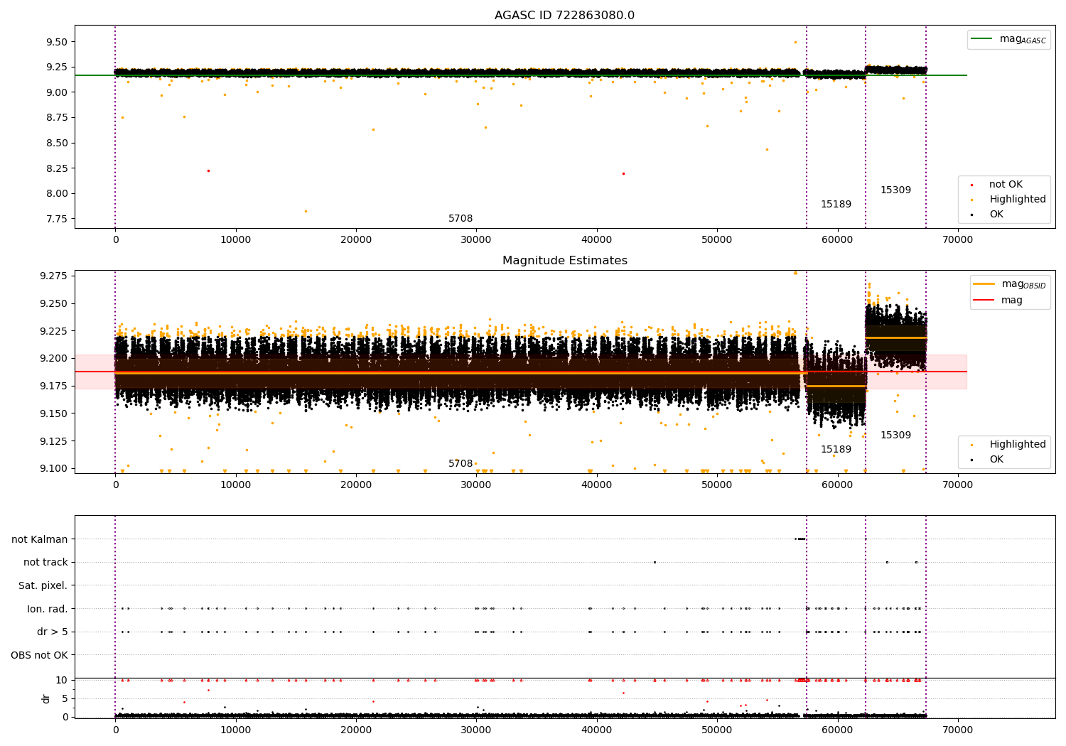This screenshot has width=1066, height=746.
Task: Click the 'Ion. rad.' axis label
Action: 48,609
